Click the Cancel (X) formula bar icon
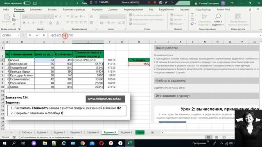 (30, 36)
